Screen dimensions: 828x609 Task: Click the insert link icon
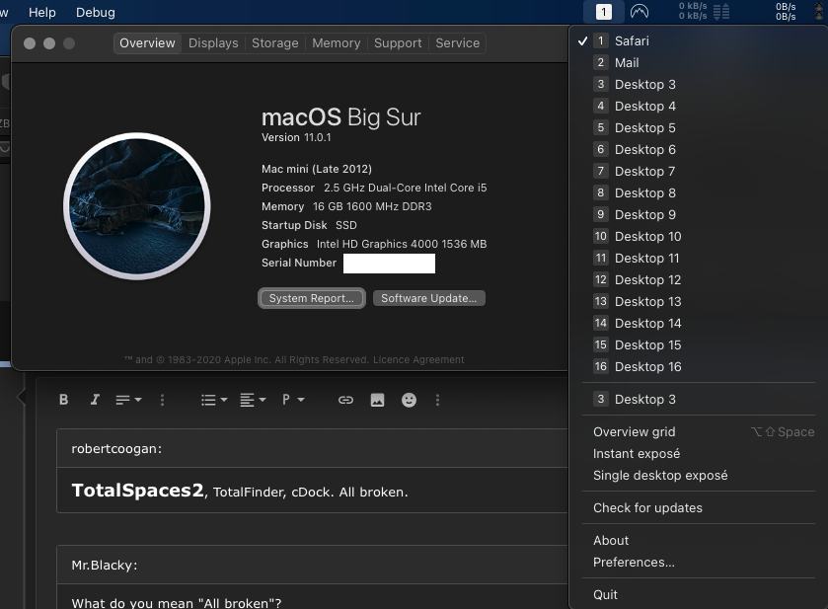point(345,400)
